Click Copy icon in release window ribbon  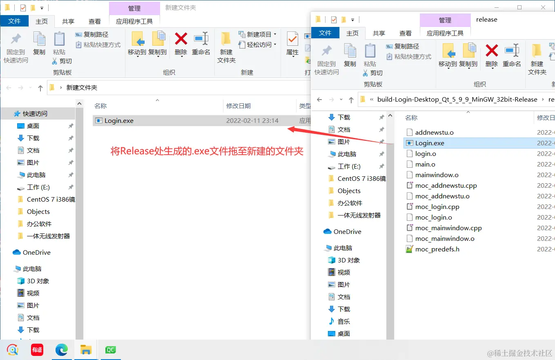click(350, 55)
